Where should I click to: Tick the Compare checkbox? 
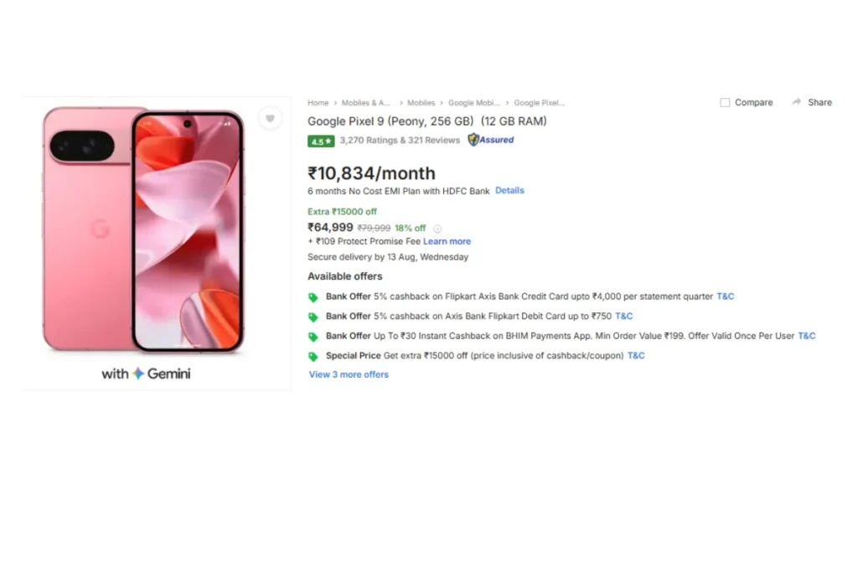(725, 102)
